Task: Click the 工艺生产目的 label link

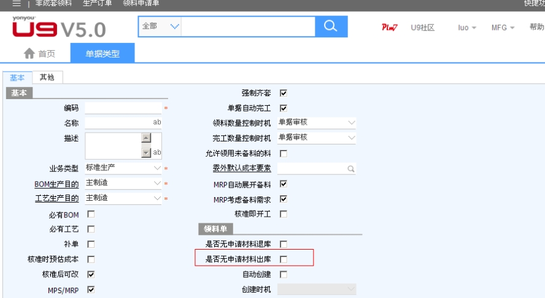Action: [56, 198]
